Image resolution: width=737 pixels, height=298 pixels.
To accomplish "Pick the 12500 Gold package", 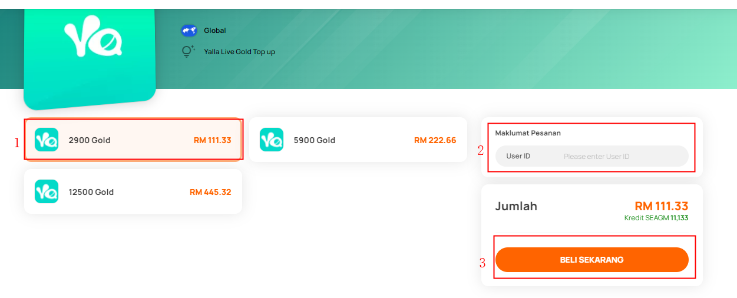I will coord(133,191).
